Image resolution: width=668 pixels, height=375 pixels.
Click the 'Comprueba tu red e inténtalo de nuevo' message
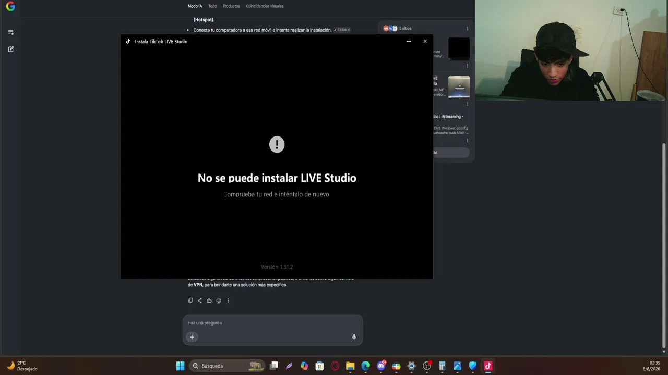[277, 194]
